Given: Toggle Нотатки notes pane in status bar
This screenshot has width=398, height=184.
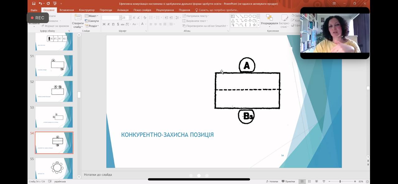Looking at the screenshot, I should (x=272, y=182).
